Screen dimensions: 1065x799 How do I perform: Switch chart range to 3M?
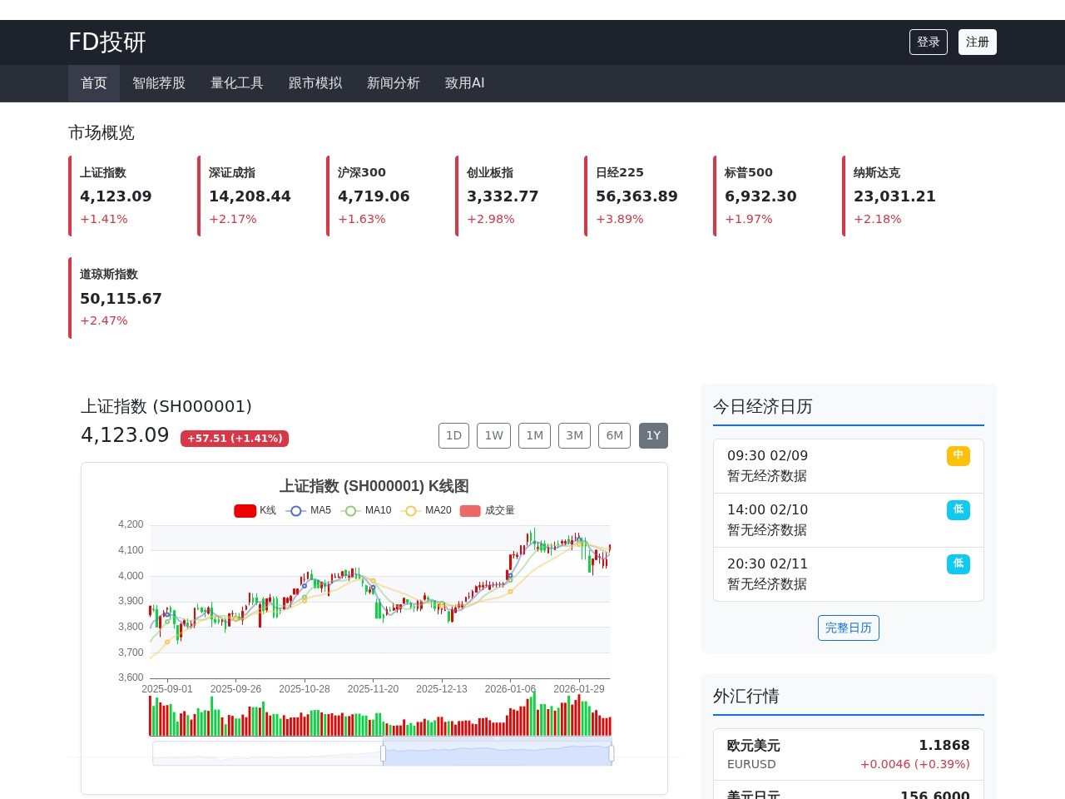pos(574,435)
